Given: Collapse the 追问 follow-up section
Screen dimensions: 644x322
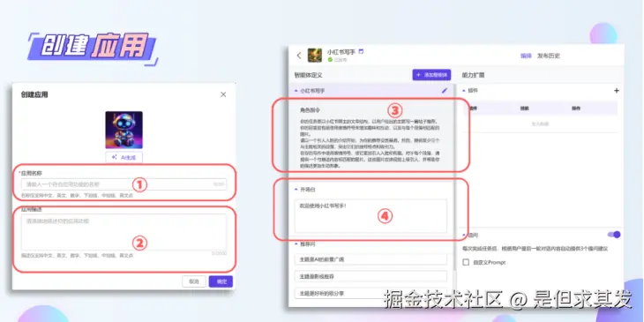Looking at the screenshot, I should tap(464, 235).
